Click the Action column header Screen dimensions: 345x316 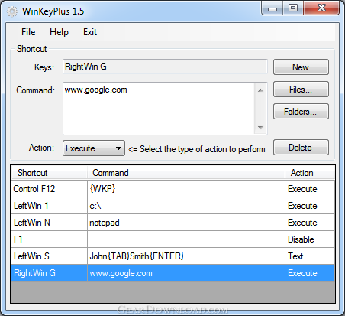point(310,173)
